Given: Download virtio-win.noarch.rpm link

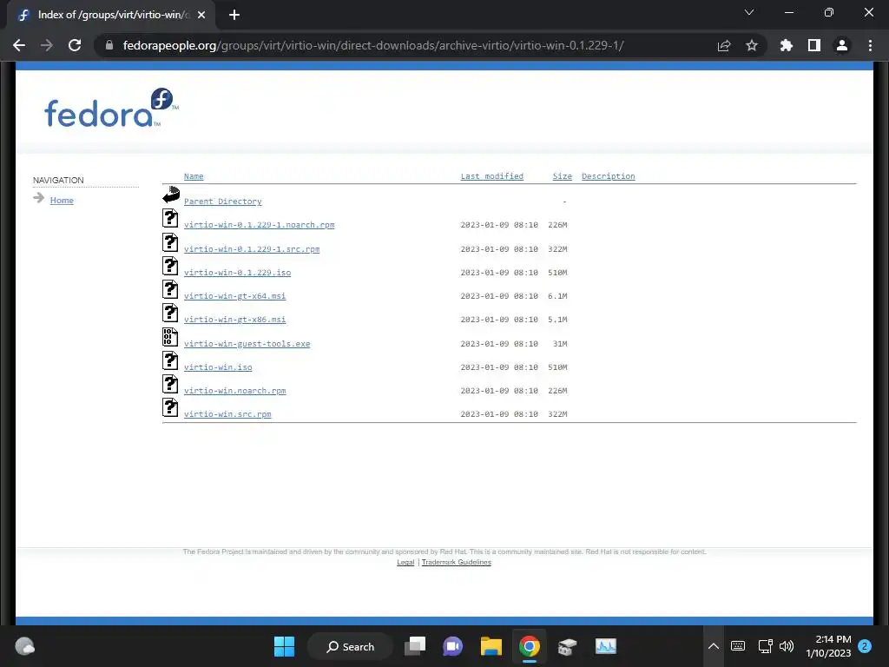Looking at the screenshot, I should (234, 391).
